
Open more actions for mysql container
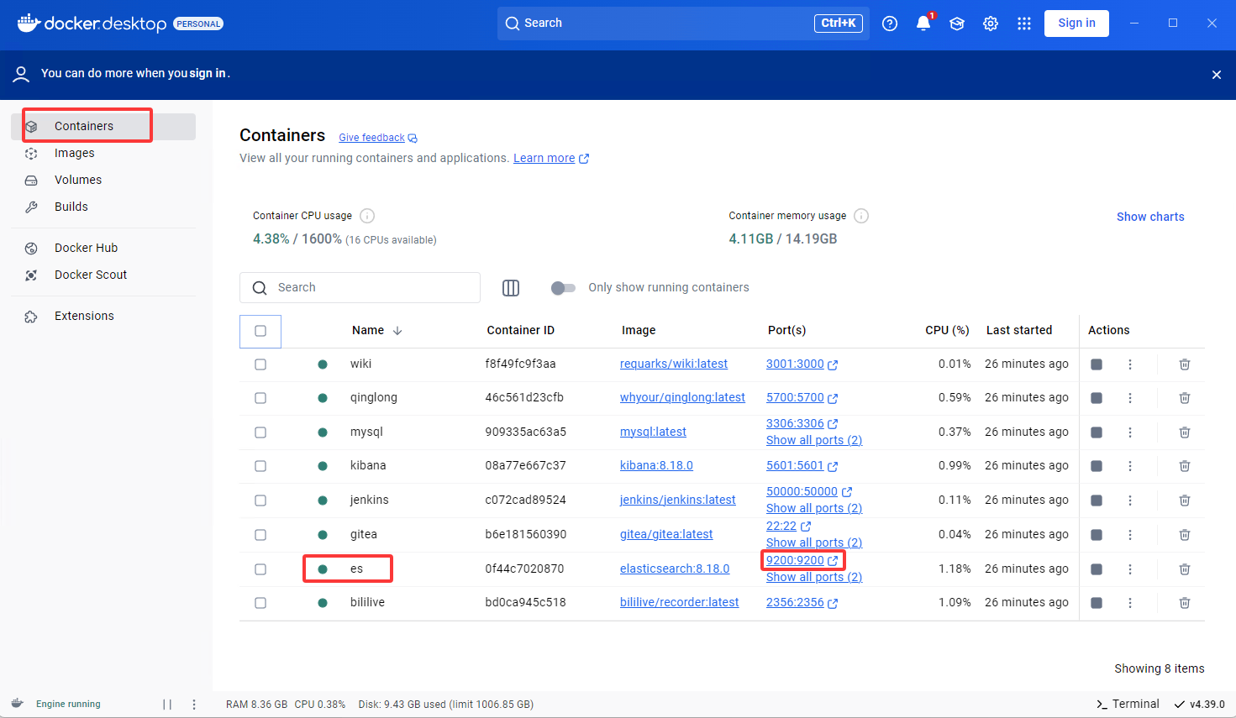pos(1130,432)
